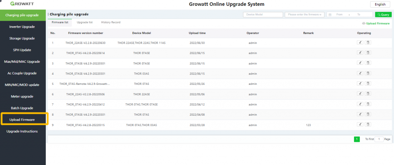The image size is (394, 165).
Task: Edit row 3 firmware entry pencil icon
Action: coord(360,63)
